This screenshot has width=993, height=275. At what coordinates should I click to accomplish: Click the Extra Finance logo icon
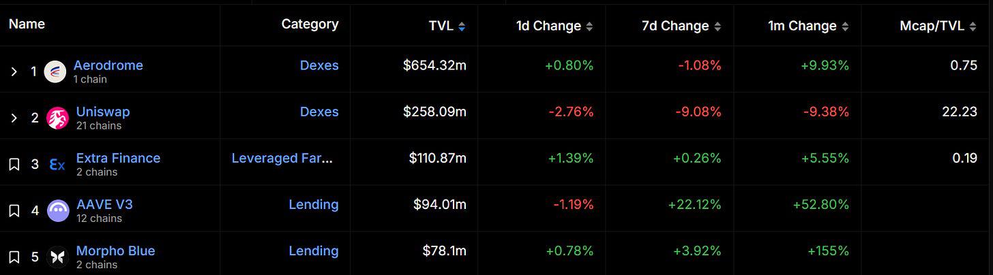click(x=57, y=165)
